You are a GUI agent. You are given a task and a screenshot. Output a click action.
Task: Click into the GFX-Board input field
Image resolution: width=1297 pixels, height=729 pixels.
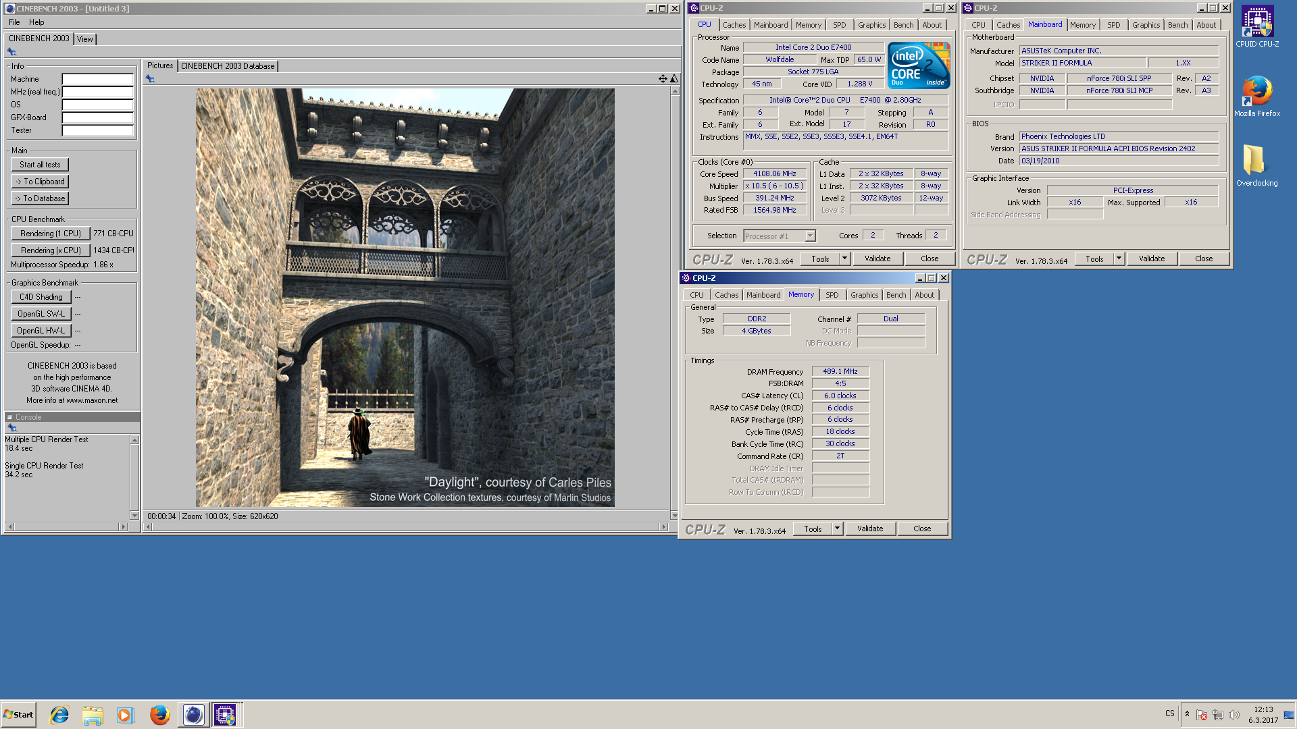click(98, 117)
